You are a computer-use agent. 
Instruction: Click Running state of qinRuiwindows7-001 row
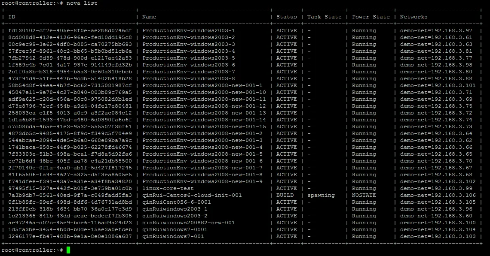click(364, 236)
